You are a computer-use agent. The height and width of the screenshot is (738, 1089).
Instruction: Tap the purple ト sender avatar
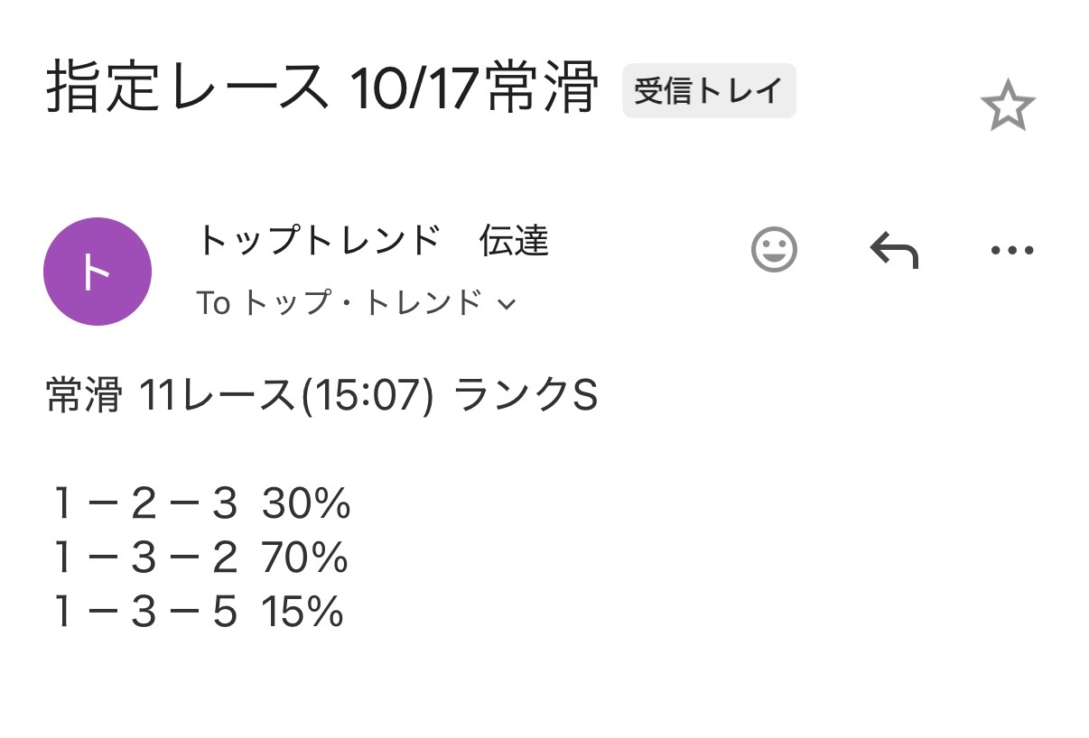coord(98,271)
